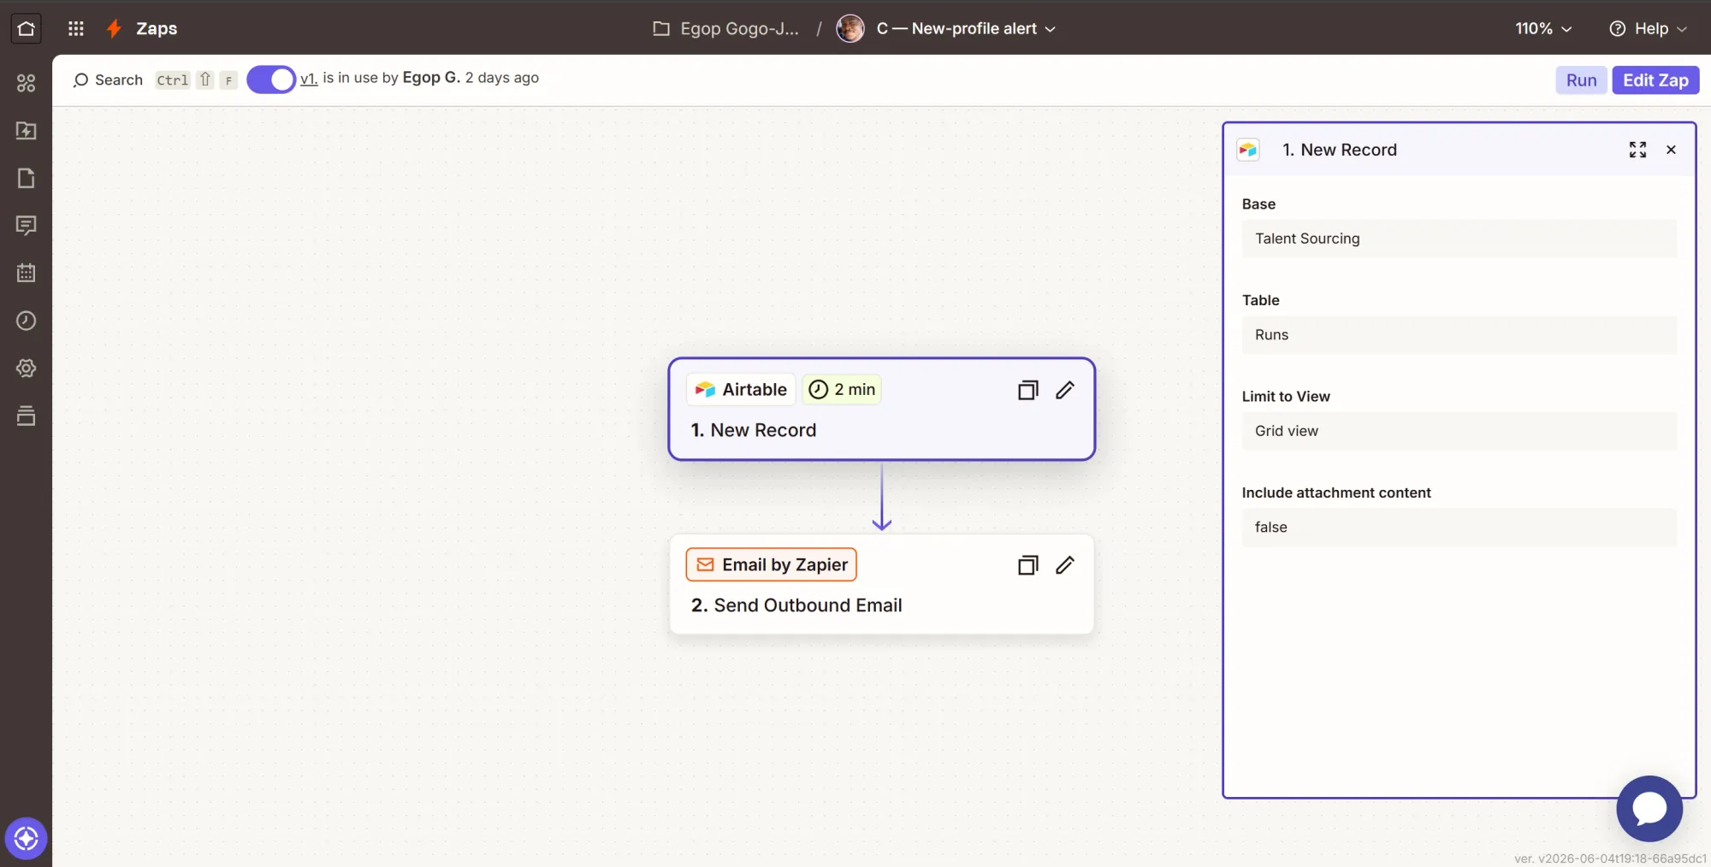The image size is (1711, 867).
Task: Click the user avatar in header
Action: [x=850, y=28]
